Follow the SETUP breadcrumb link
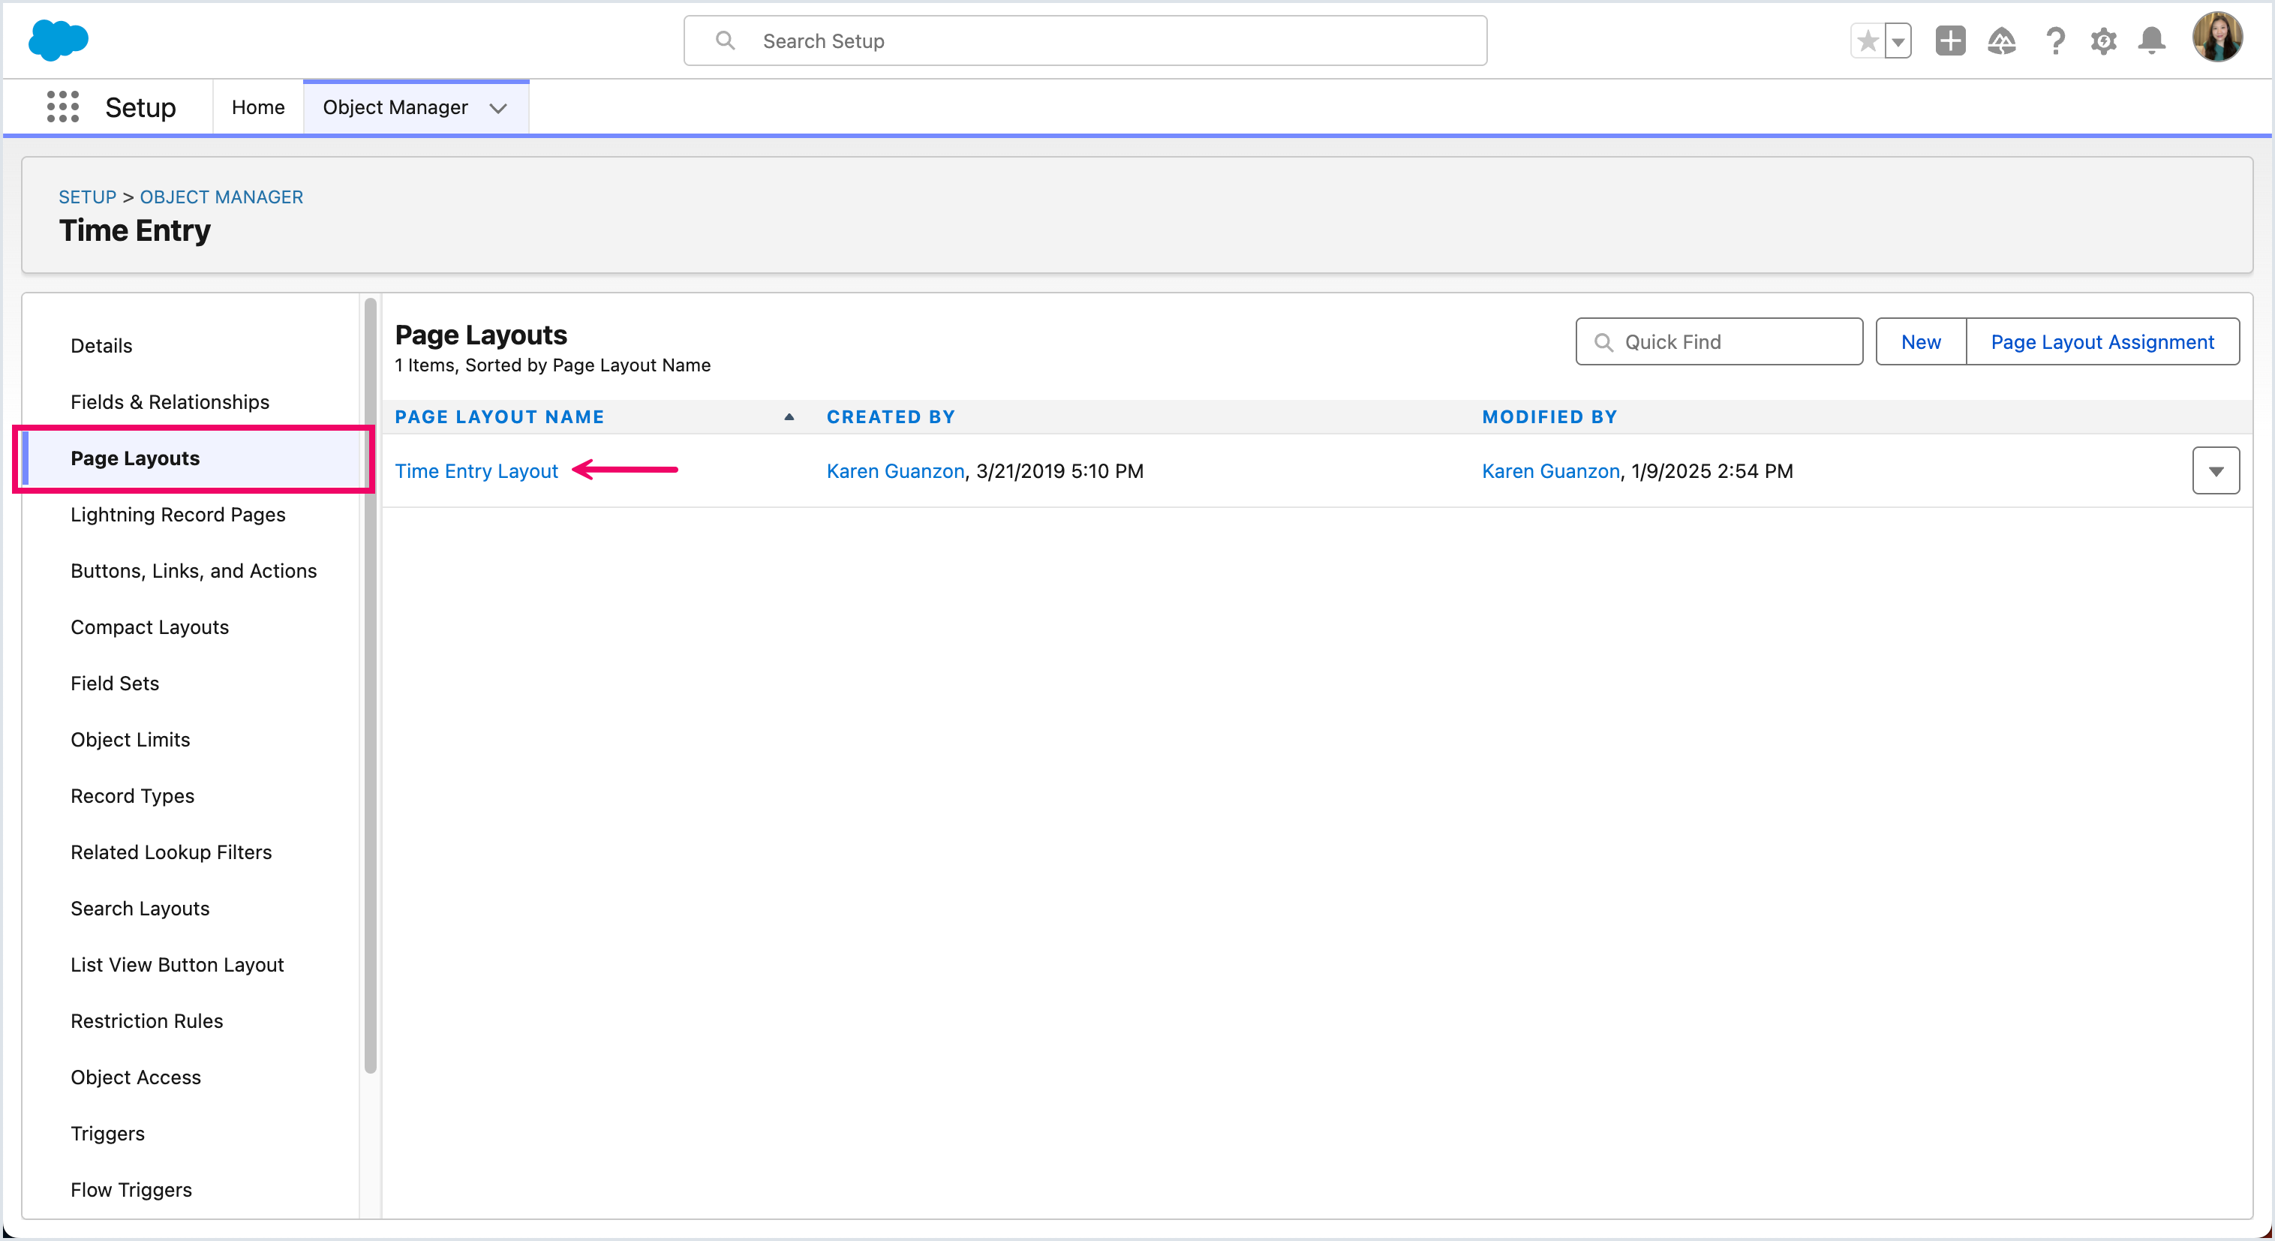This screenshot has height=1241, width=2275. 86,197
